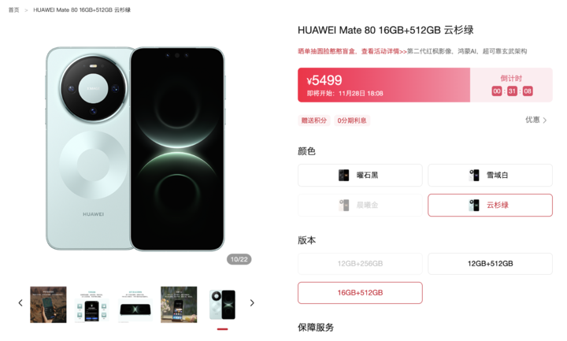Choose the 12GB+512GB version option

click(x=490, y=264)
